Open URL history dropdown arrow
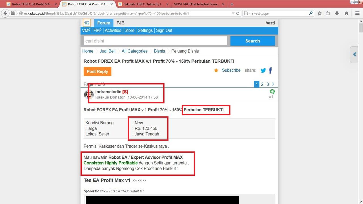The width and height of the screenshot is (363, 204). 233,13
